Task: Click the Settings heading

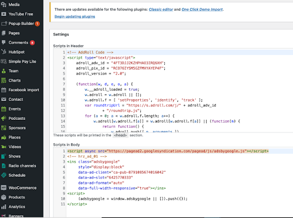Action: (x=61, y=34)
